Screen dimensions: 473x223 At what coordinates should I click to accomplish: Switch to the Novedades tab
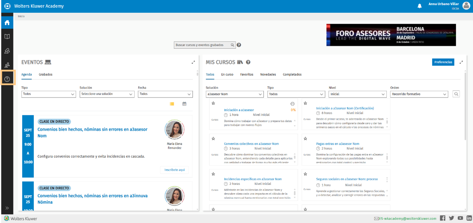(x=268, y=74)
